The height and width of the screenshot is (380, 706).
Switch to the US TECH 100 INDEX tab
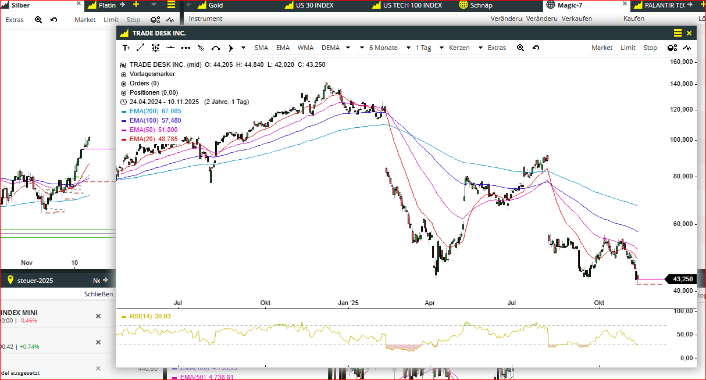pyautogui.click(x=412, y=5)
